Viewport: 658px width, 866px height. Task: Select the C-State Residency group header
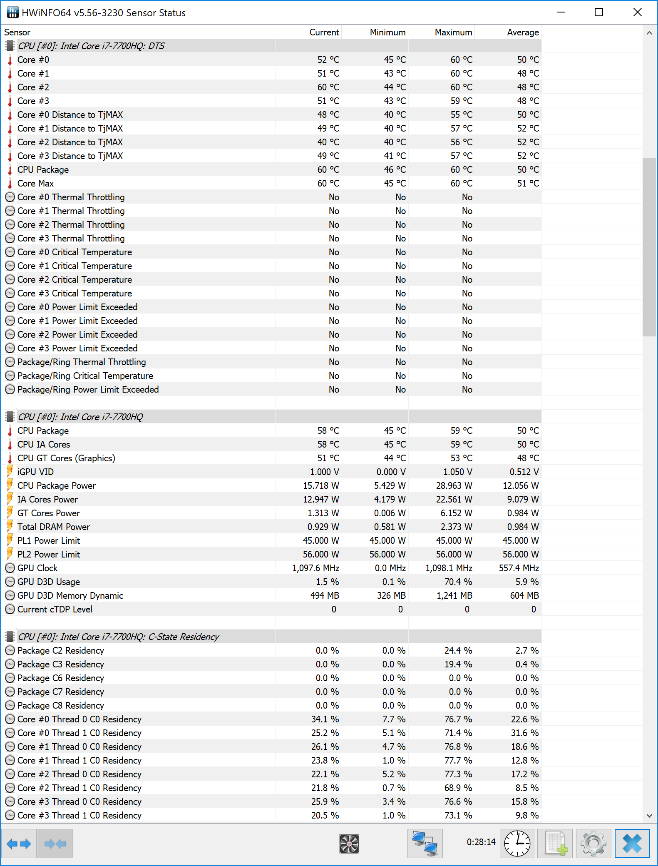point(118,637)
